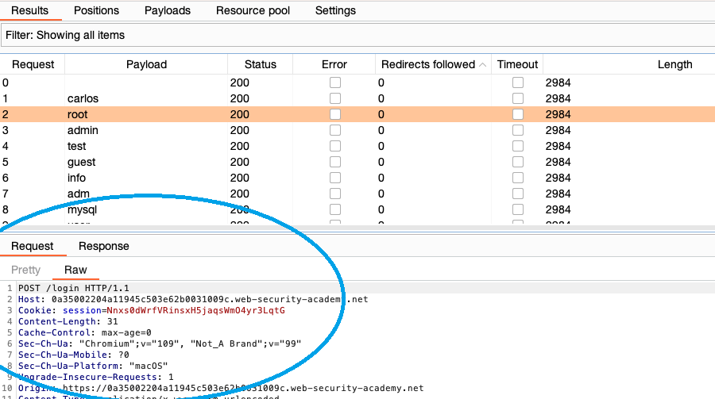
Task: Toggle Timeout checkbox for admin row
Action: [517, 130]
